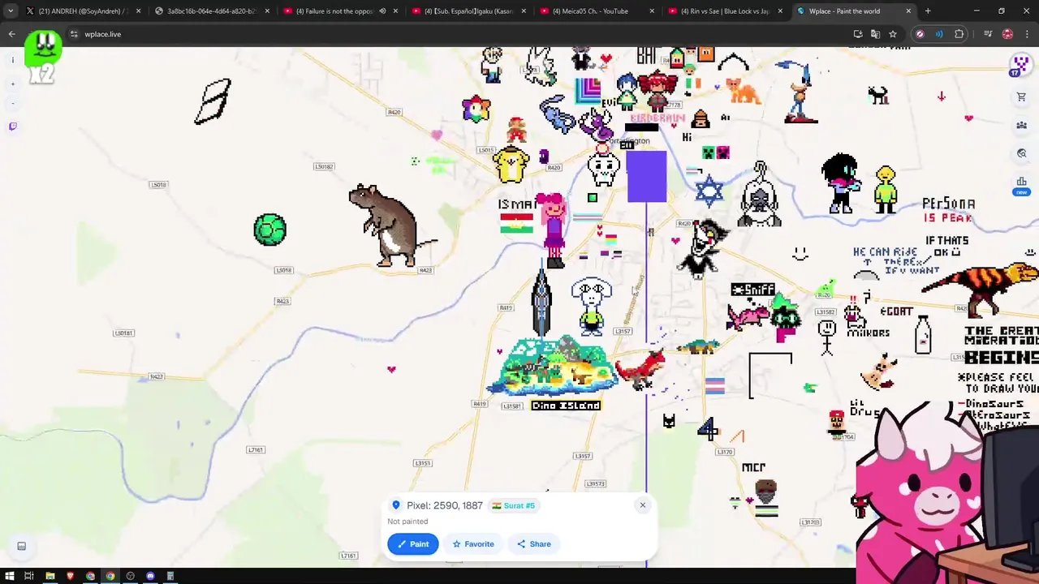Mute audio on the Failure tab
1039x584 pixels.
(382, 11)
